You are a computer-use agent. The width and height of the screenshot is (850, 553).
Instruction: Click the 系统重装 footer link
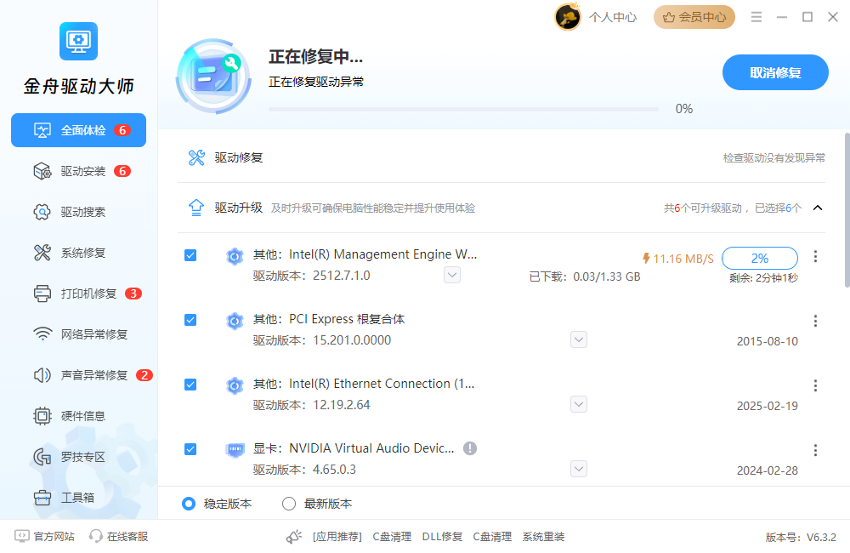[x=543, y=537]
